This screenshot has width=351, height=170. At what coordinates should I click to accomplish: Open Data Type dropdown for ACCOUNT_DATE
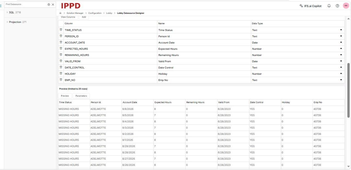[341, 42]
